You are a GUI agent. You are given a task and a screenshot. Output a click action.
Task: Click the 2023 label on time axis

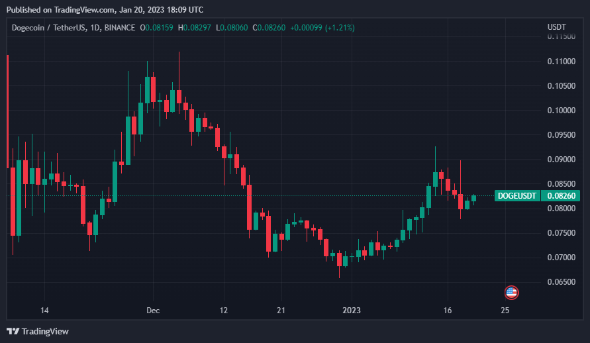(x=352, y=311)
